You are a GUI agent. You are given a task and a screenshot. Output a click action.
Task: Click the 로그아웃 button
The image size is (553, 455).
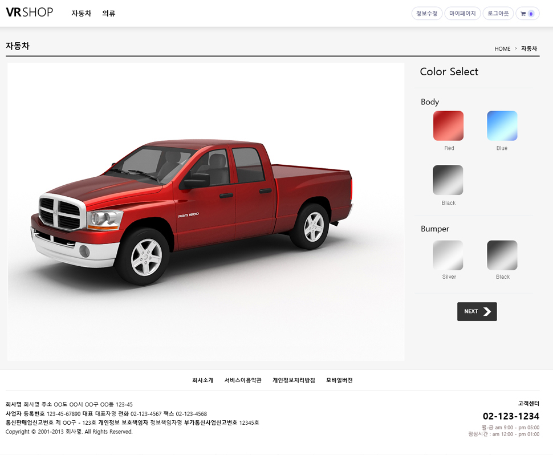[498, 14]
